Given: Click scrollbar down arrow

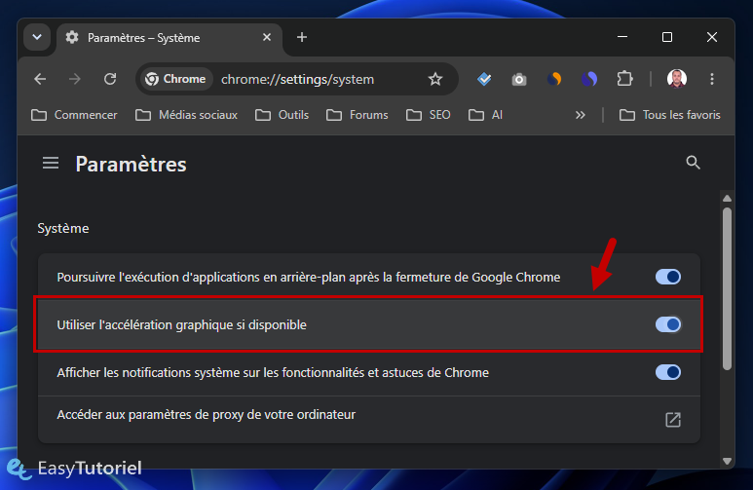Looking at the screenshot, I should (727, 461).
